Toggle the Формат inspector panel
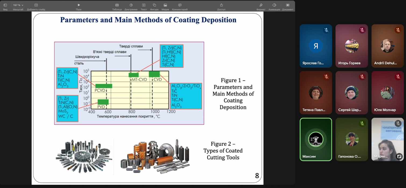 [x=261, y=5]
